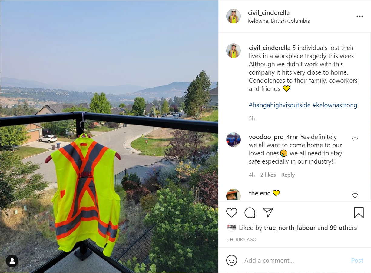Viewport: 371px width, 273px height.
Task: Open the comment speech bubble icon
Action: [x=250, y=213]
